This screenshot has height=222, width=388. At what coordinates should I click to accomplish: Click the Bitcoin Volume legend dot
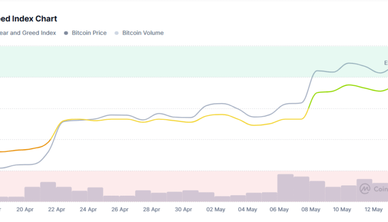[x=116, y=33]
